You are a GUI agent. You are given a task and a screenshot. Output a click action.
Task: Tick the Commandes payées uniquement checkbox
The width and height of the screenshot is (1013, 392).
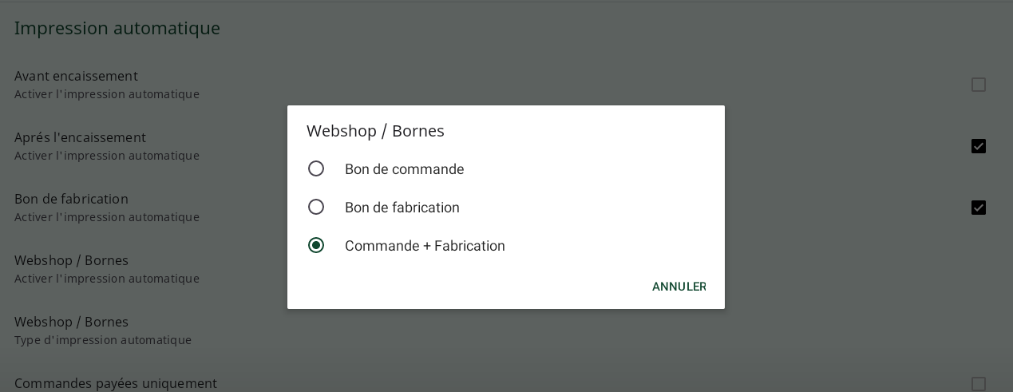[979, 384]
